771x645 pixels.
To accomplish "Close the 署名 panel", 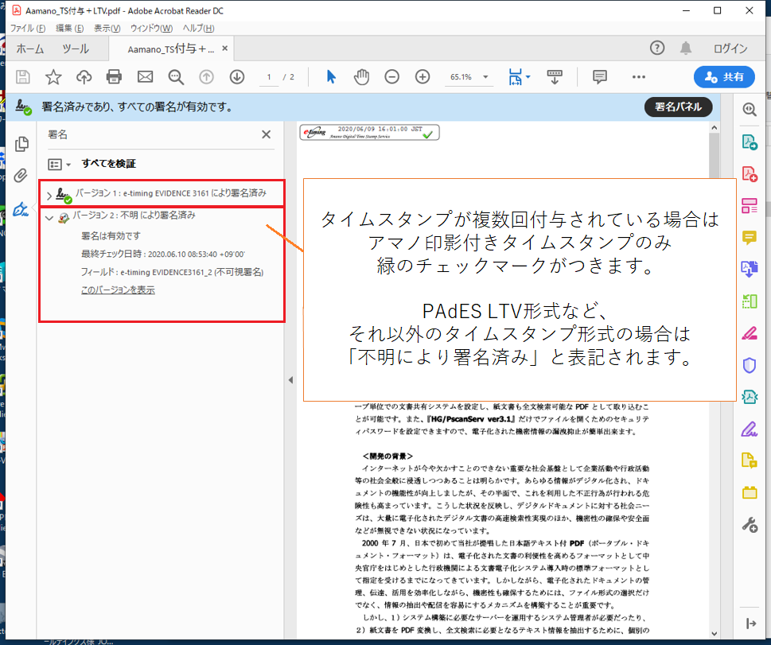I will coord(266,134).
